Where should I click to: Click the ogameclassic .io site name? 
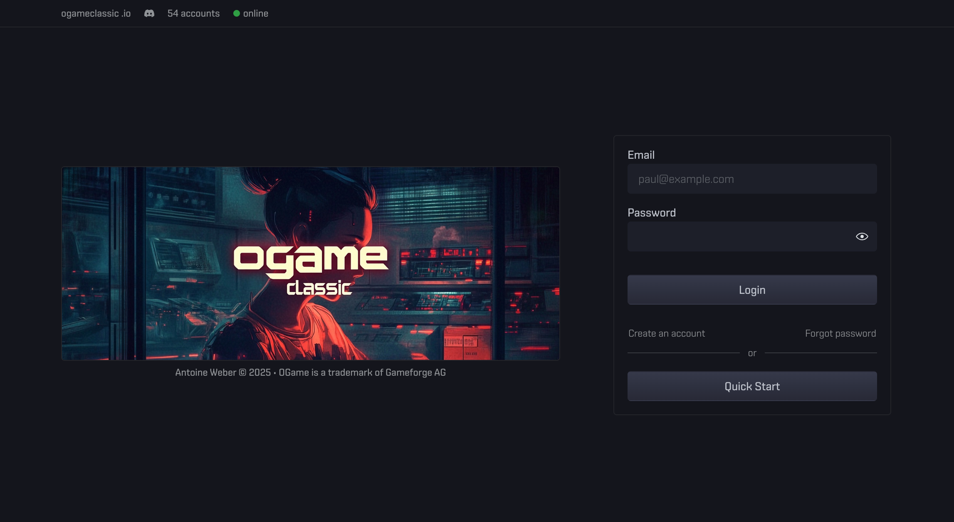coord(96,13)
